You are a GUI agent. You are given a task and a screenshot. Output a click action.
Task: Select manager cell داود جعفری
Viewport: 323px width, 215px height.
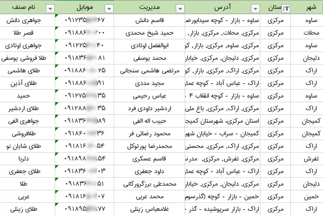(149, 171)
